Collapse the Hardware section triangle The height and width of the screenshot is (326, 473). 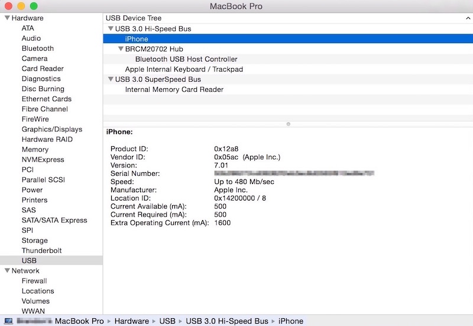[x=7, y=18]
